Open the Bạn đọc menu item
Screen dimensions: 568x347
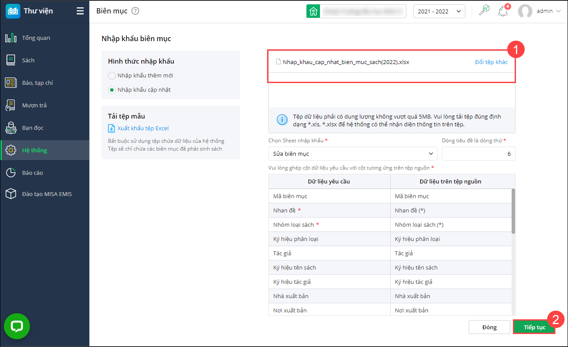tap(45, 128)
